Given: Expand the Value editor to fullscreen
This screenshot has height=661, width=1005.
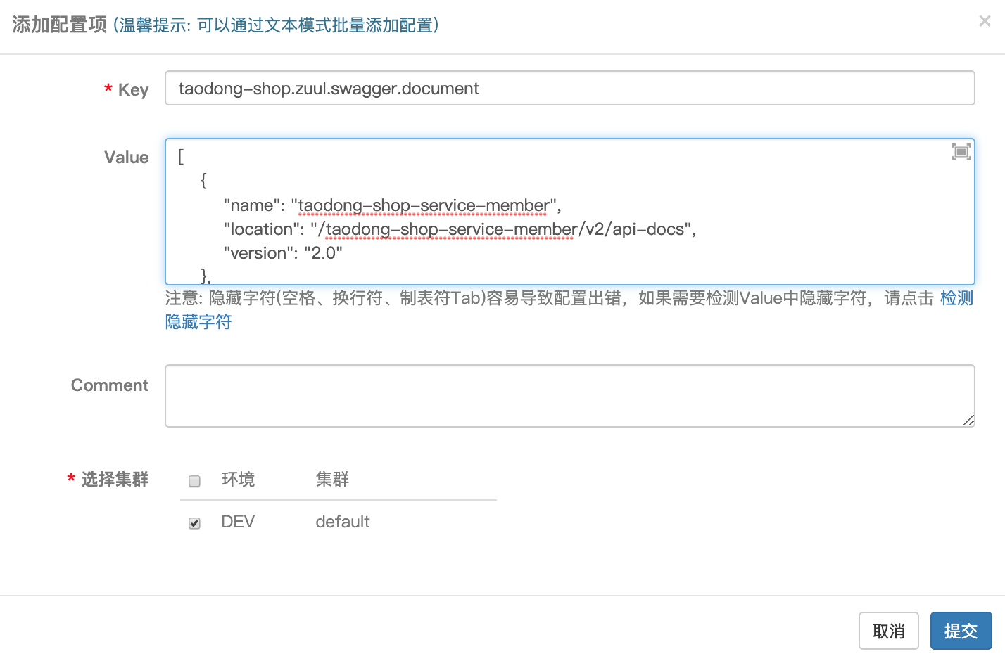Looking at the screenshot, I should click(x=961, y=152).
